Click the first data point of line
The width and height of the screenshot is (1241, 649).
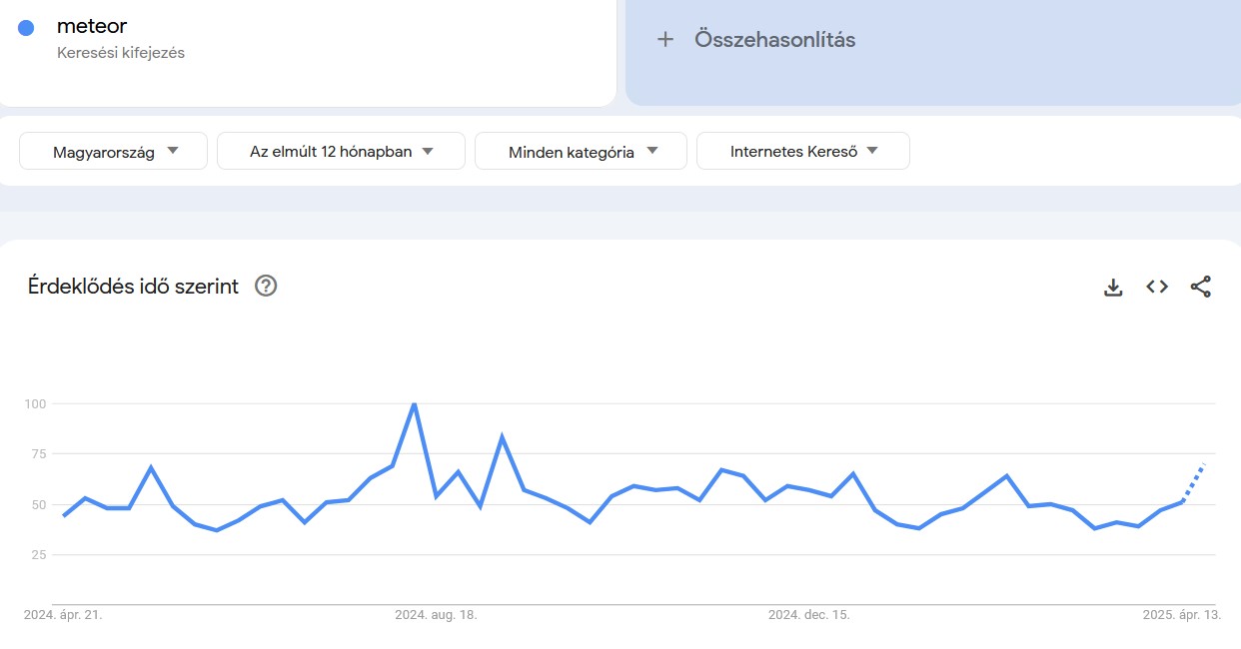coord(64,515)
